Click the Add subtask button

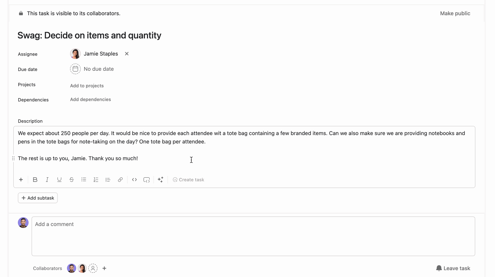(x=38, y=198)
